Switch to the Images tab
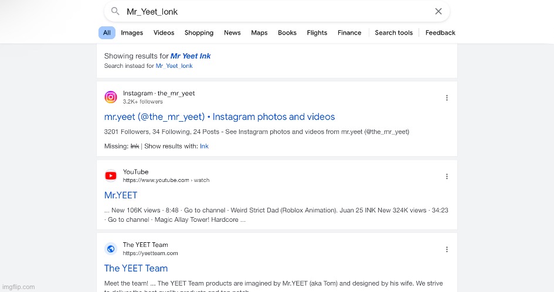 [x=132, y=33]
